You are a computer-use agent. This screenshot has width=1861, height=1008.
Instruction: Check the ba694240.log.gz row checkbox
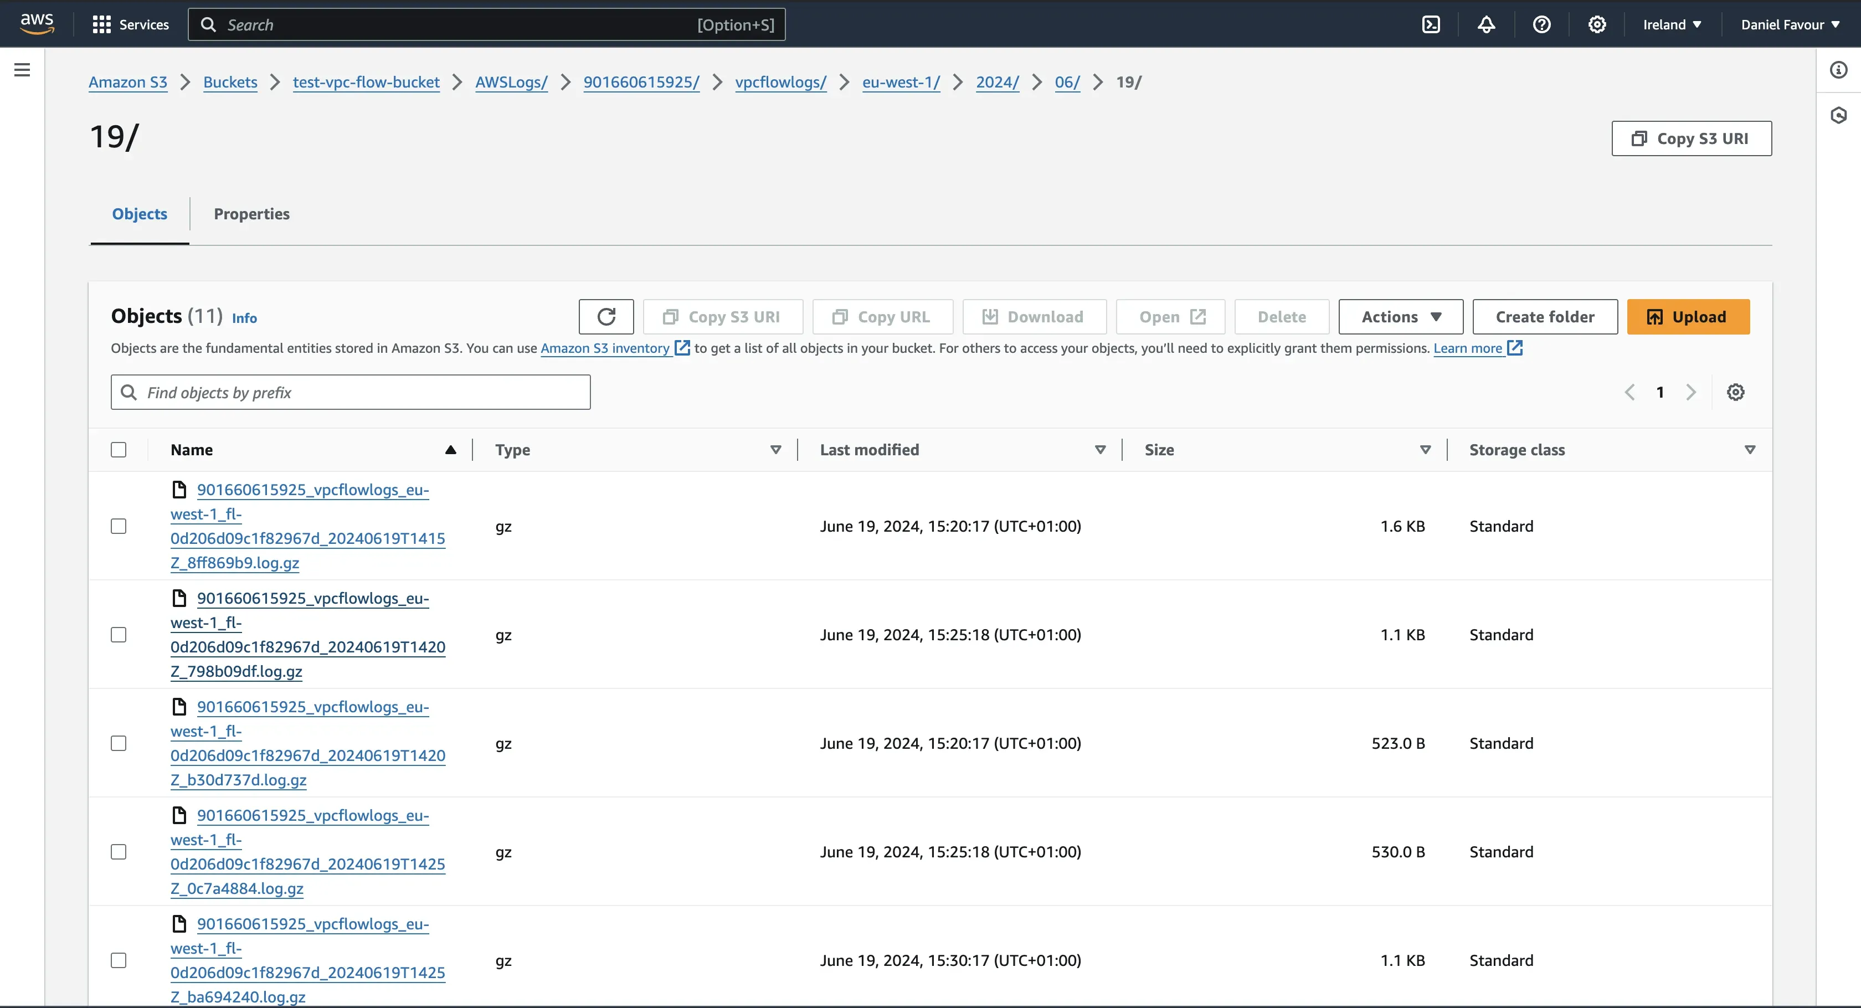[x=119, y=960]
